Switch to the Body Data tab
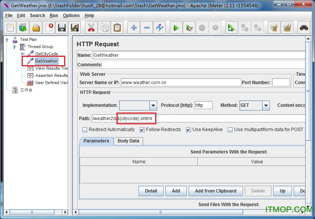 [x=128, y=141]
